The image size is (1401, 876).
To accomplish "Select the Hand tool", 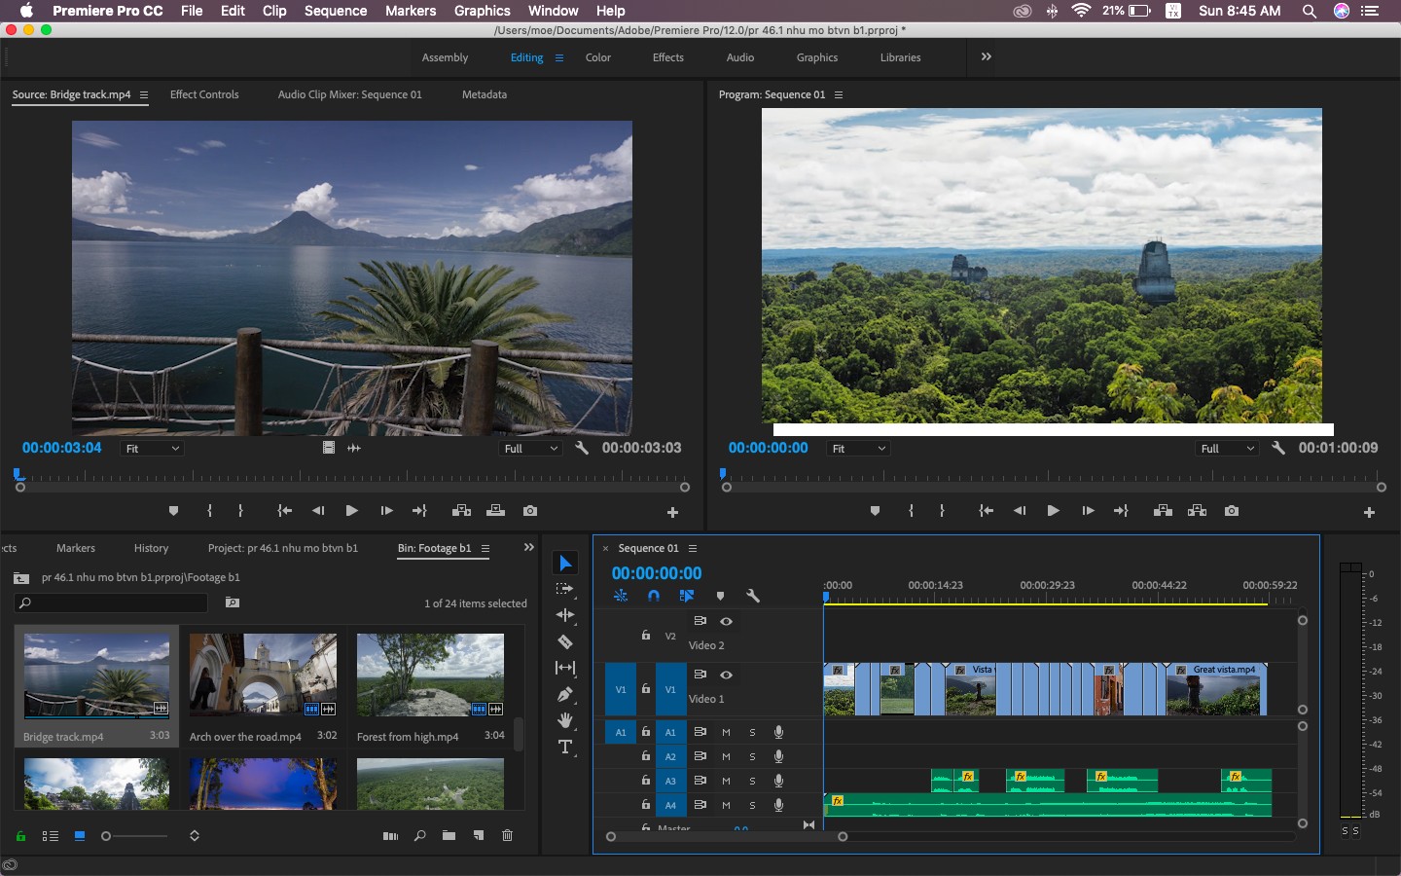I will (565, 720).
